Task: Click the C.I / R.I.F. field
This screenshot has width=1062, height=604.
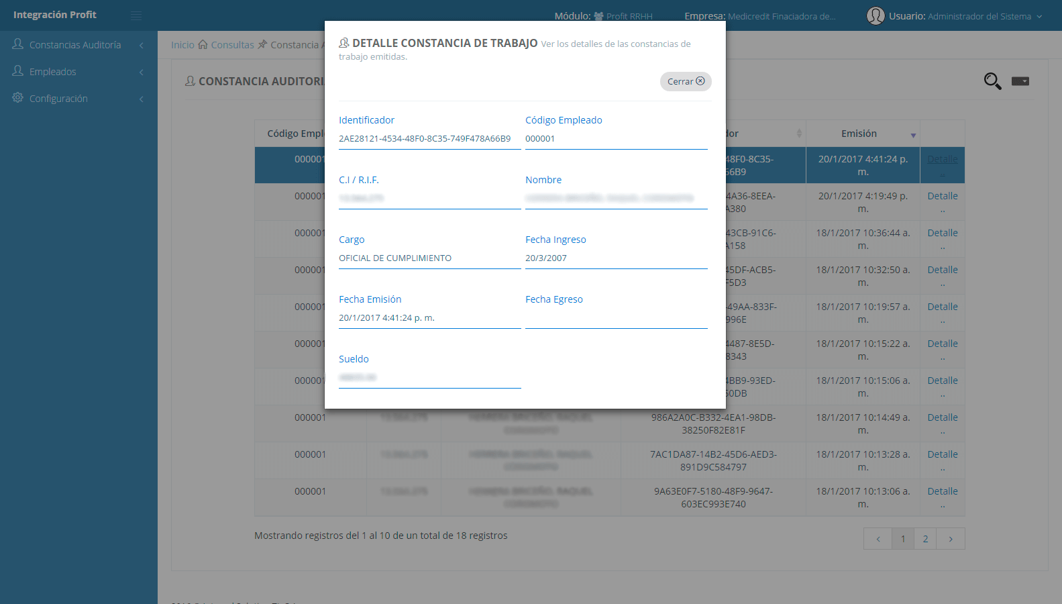Action: point(429,199)
